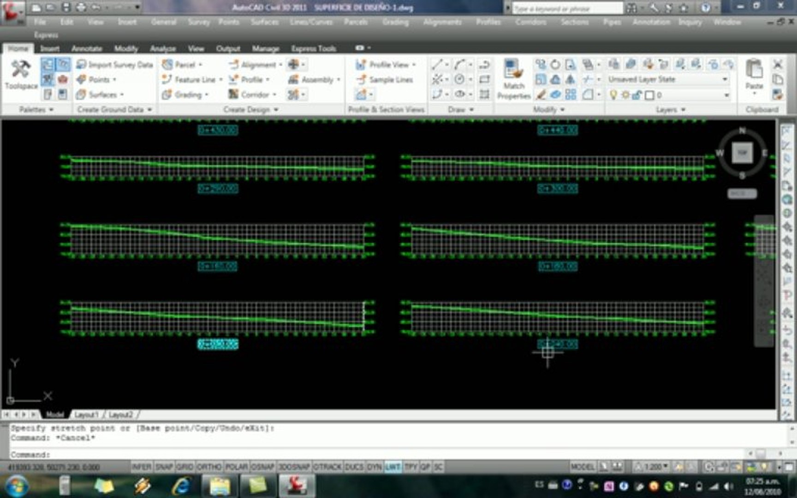Viewport: 797px width, 498px height.
Task: Click the layer color swatch square
Action: pyautogui.click(x=649, y=95)
